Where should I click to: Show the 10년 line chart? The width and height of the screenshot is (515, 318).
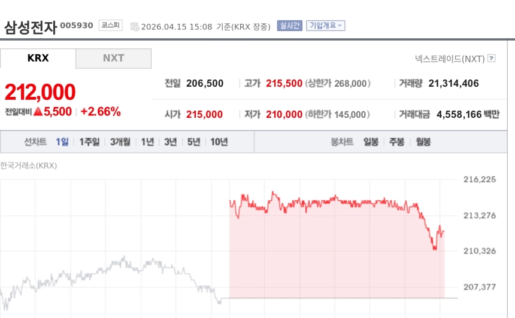219,142
